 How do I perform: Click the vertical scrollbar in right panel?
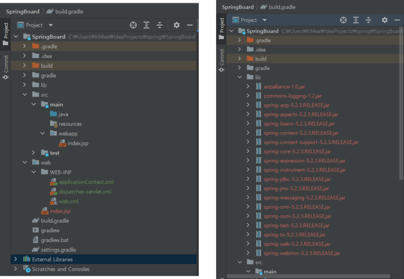click(402, 118)
